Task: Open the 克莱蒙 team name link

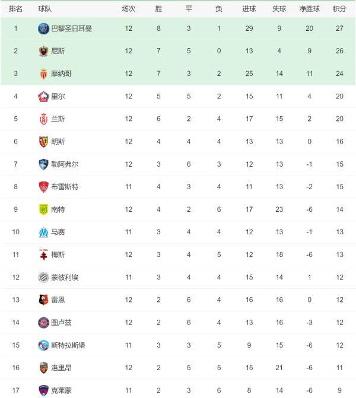Action: point(61,390)
